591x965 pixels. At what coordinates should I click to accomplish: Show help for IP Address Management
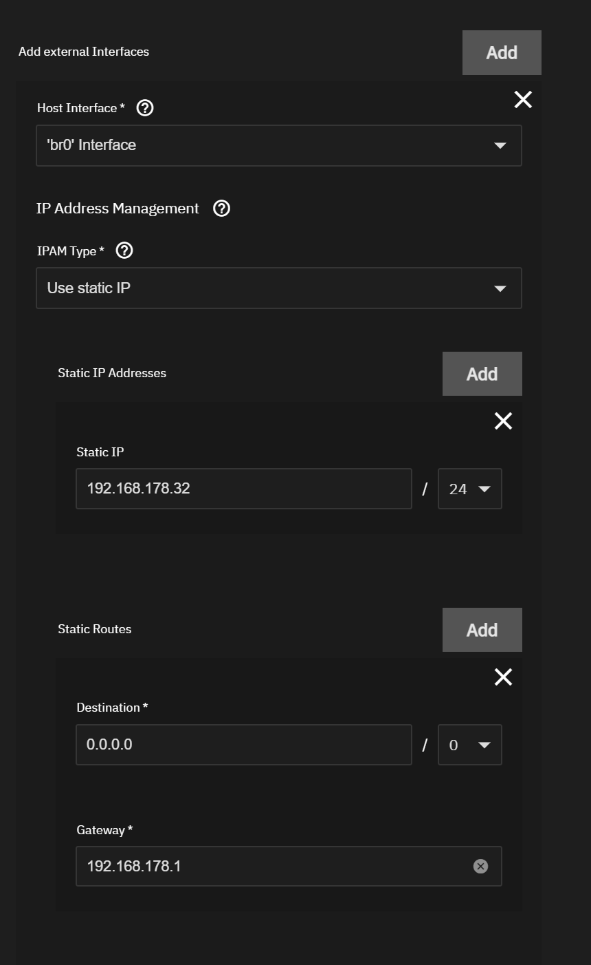pyautogui.click(x=221, y=209)
